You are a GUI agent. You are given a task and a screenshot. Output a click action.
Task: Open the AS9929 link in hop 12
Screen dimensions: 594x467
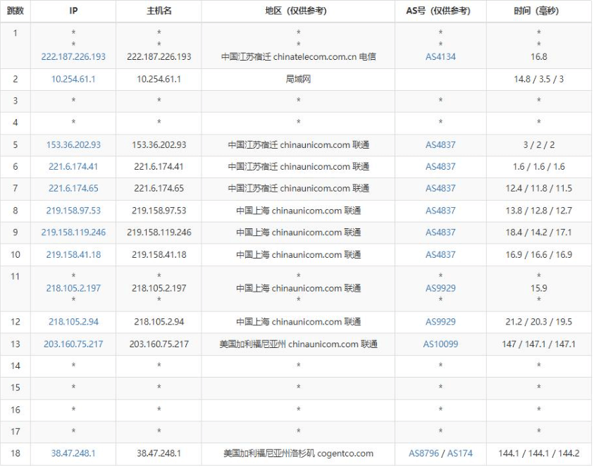(440, 322)
